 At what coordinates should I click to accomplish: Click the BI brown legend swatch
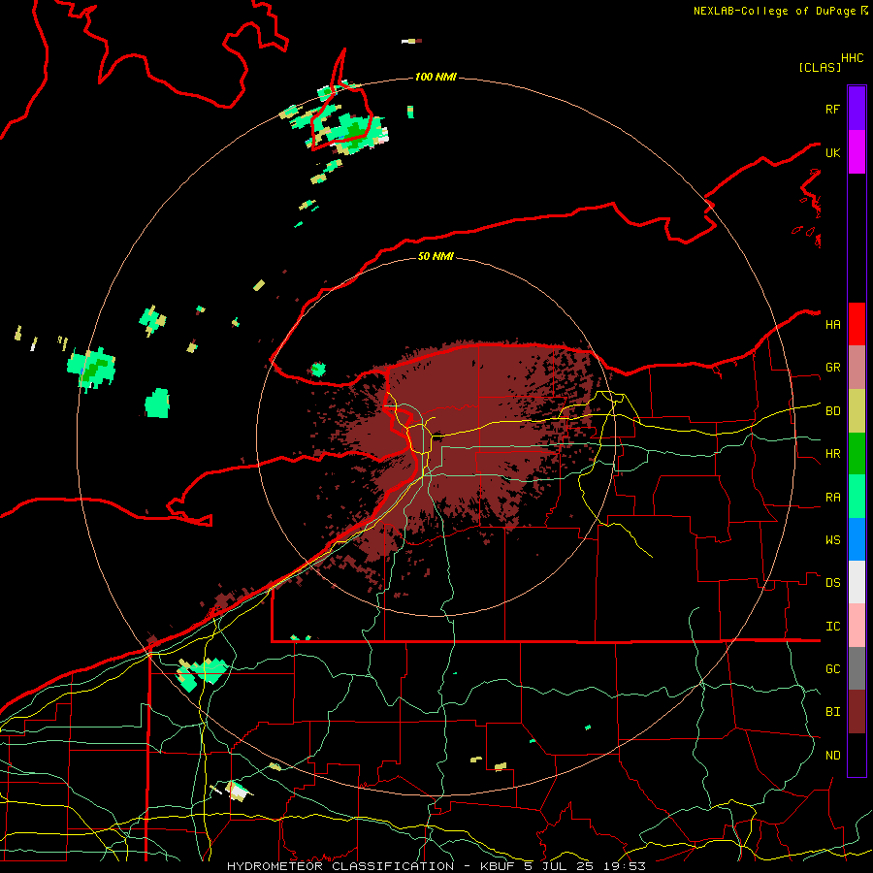click(x=857, y=712)
